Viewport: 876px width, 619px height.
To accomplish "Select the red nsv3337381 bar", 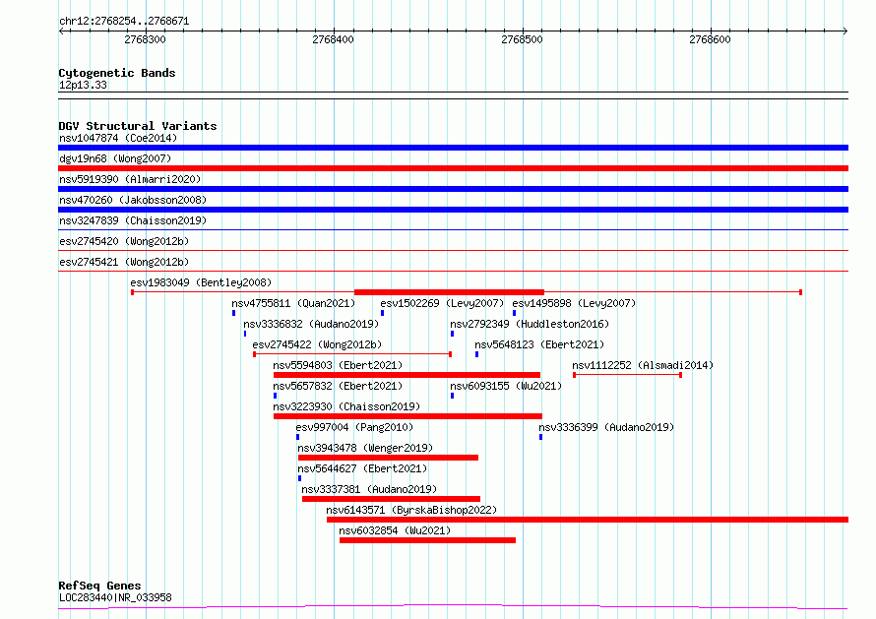I will click(391, 499).
